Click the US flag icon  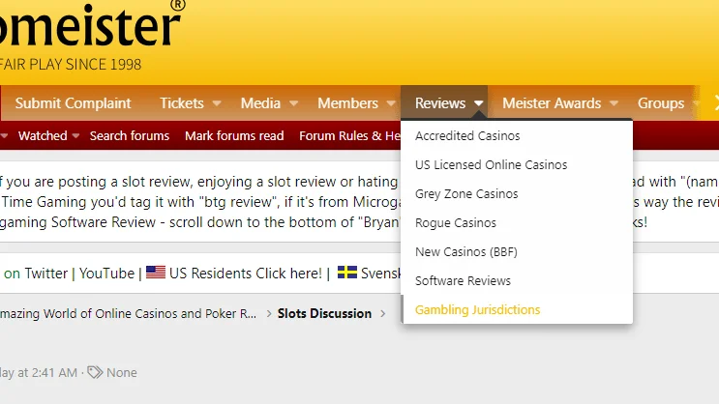click(x=156, y=273)
